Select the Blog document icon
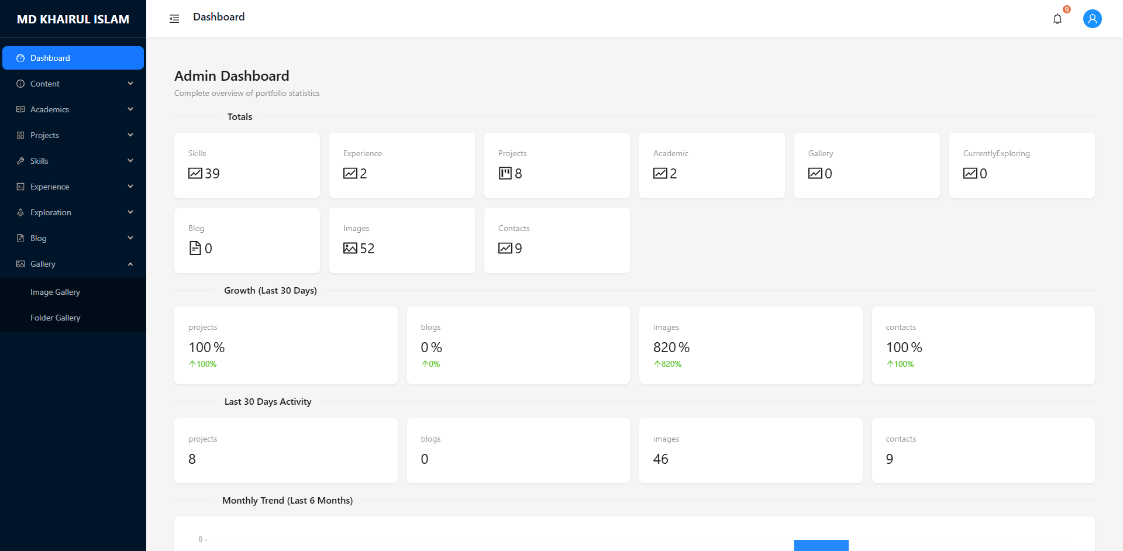Image resolution: width=1123 pixels, height=551 pixels. pyautogui.click(x=20, y=238)
